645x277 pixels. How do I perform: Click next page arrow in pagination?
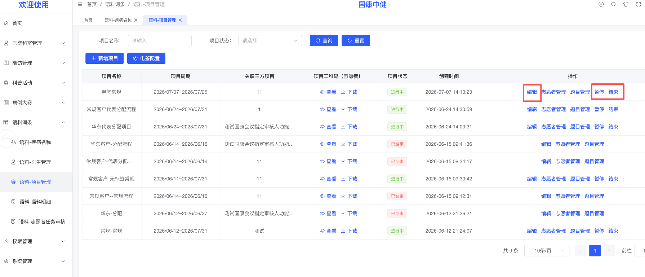tap(609, 250)
